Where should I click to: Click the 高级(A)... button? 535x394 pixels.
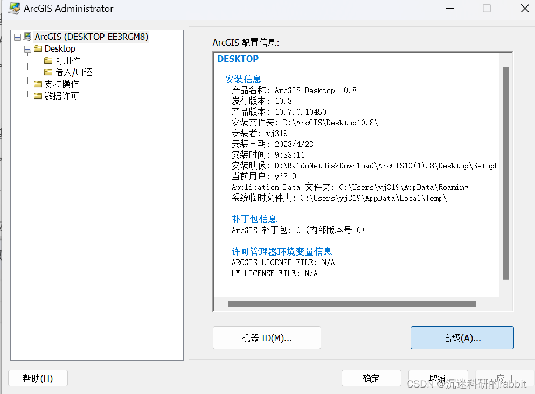coord(462,338)
